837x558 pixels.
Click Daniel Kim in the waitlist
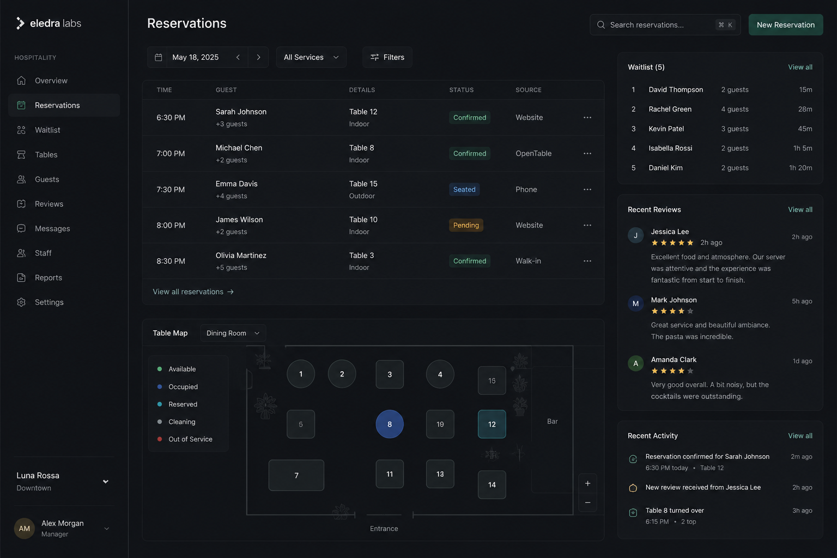(665, 168)
